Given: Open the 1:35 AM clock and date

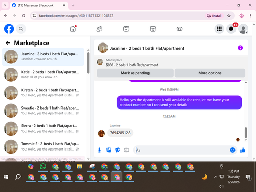Looking at the screenshot, I should tap(233, 177).
